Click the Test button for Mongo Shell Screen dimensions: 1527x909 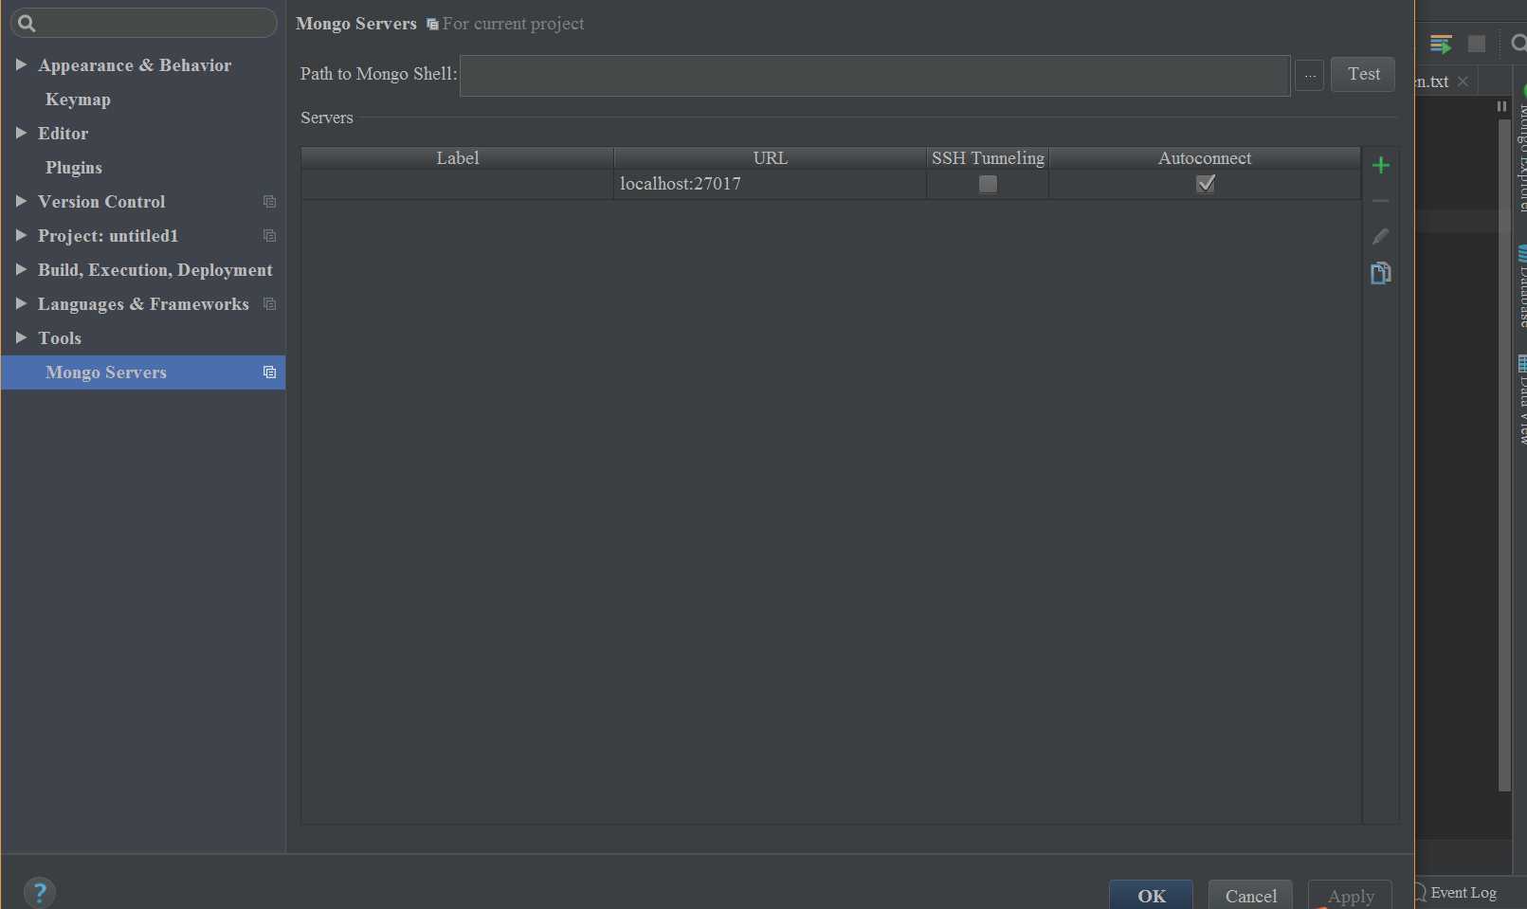[x=1363, y=74]
